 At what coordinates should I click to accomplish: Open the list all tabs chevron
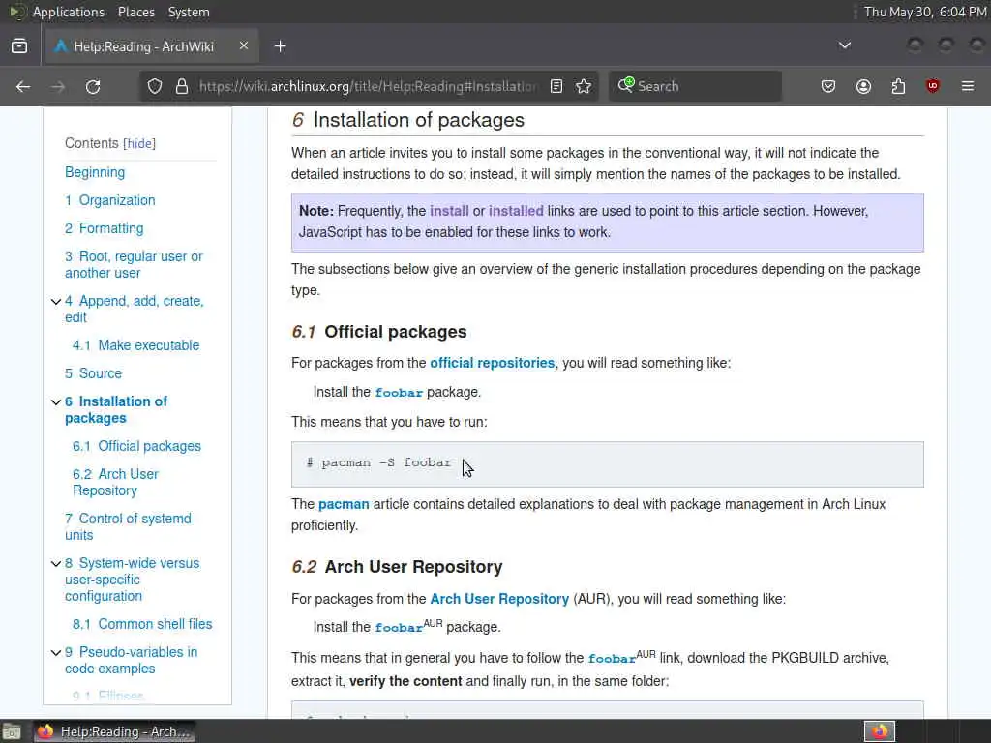click(844, 45)
